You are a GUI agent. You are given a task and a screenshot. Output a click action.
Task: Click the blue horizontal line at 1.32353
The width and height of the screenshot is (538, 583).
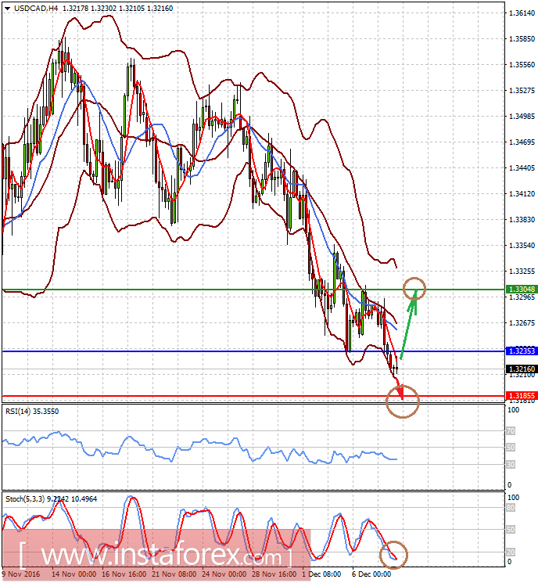(253, 351)
